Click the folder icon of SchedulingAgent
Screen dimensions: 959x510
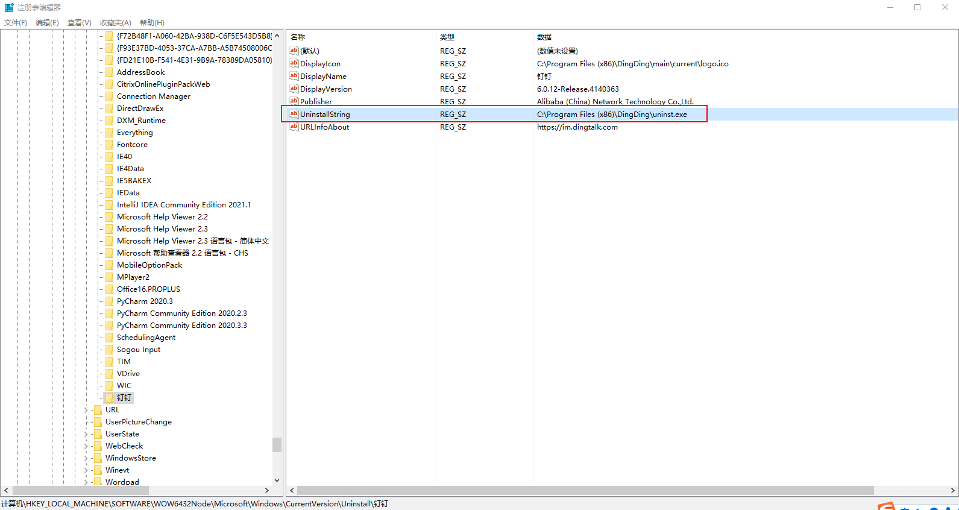[109, 338]
